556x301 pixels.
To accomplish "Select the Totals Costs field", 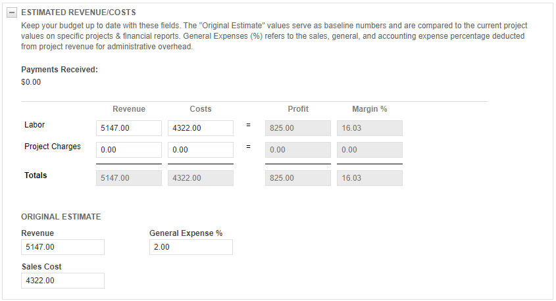I will (200, 177).
